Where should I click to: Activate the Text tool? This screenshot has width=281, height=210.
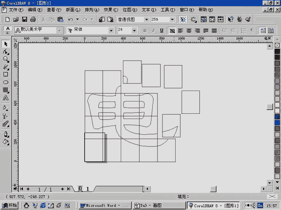[6, 97]
